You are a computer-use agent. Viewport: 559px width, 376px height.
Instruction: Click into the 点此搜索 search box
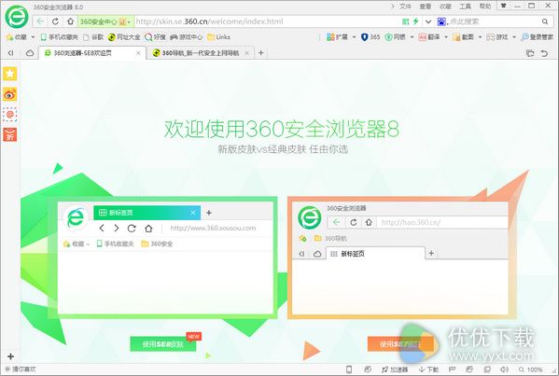[494, 21]
